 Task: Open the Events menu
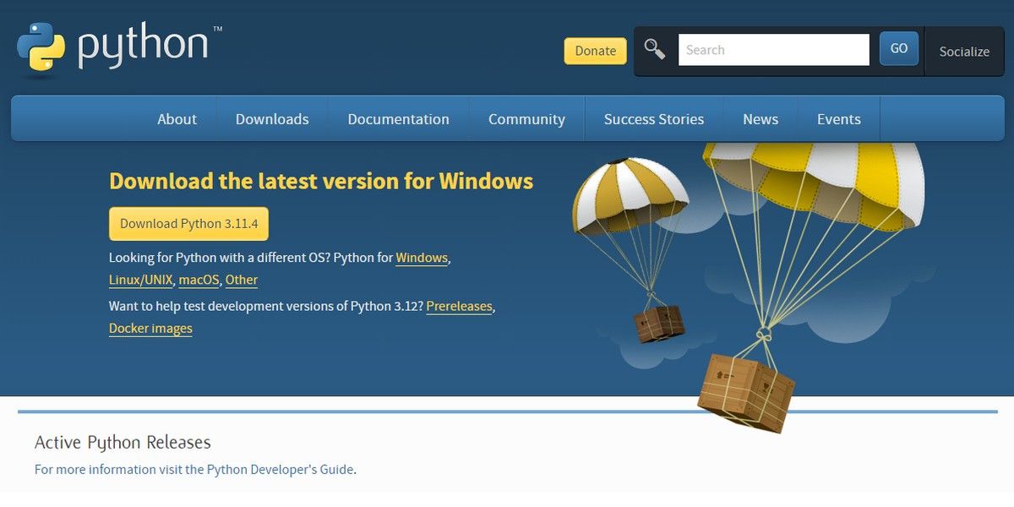pyautogui.click(x=837, y=118)
